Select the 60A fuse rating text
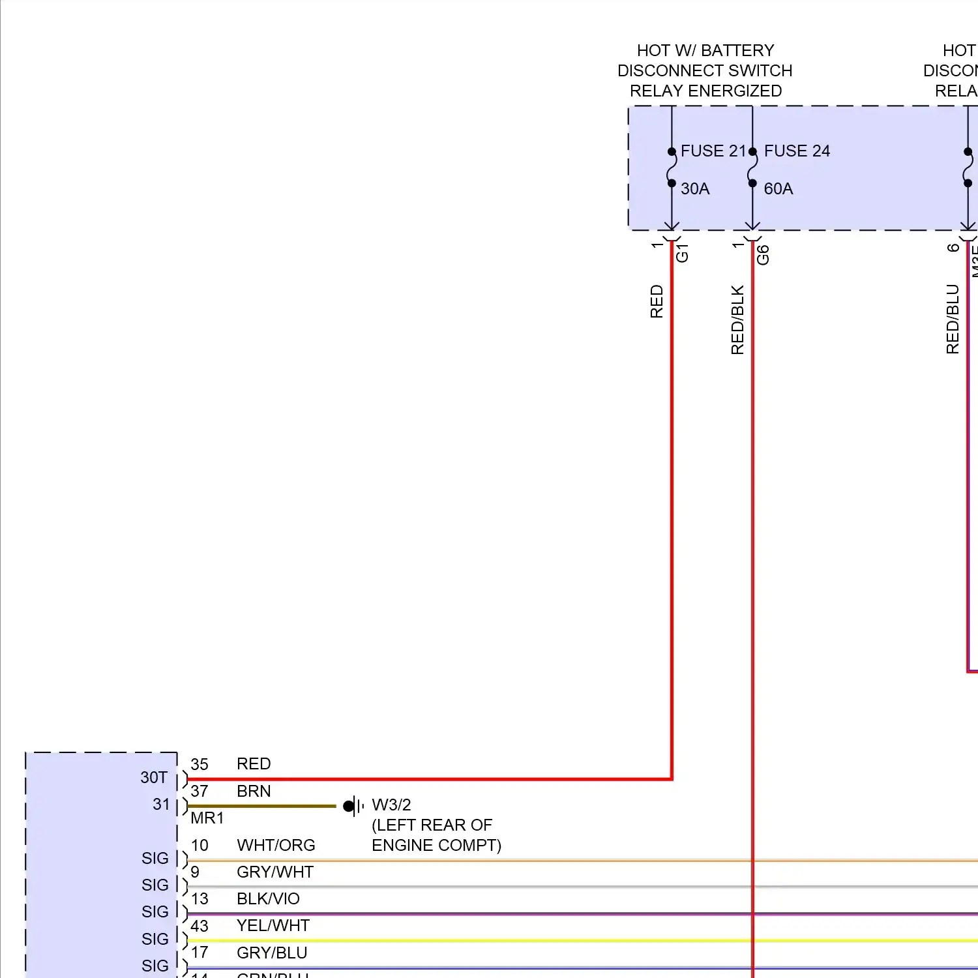 click(x=778, y=188)
